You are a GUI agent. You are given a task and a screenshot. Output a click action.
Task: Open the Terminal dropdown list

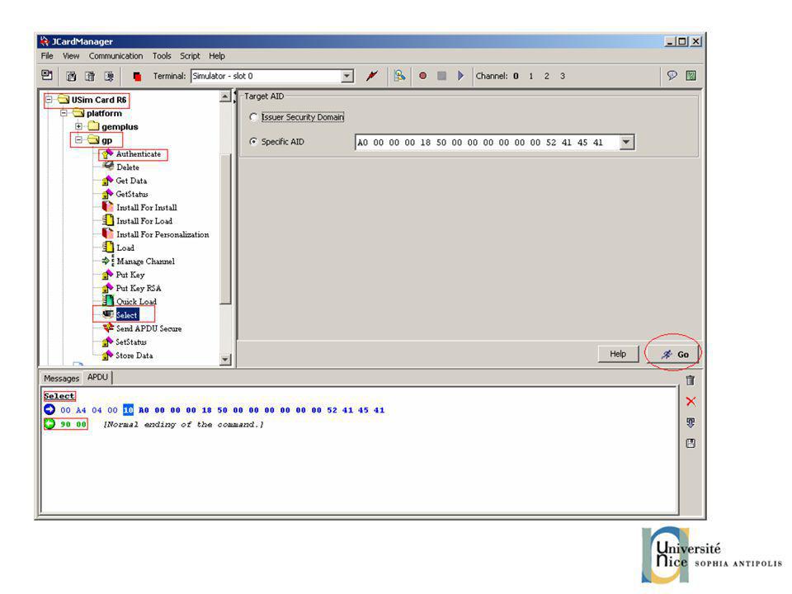[x=346, y=76]
